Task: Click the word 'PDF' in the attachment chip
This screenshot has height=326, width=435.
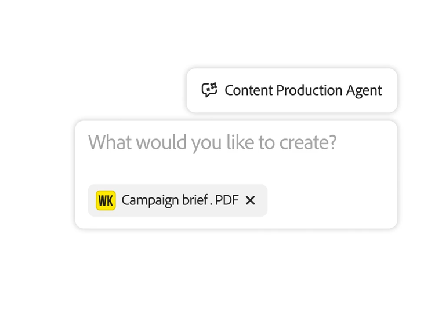Action: 227,200
